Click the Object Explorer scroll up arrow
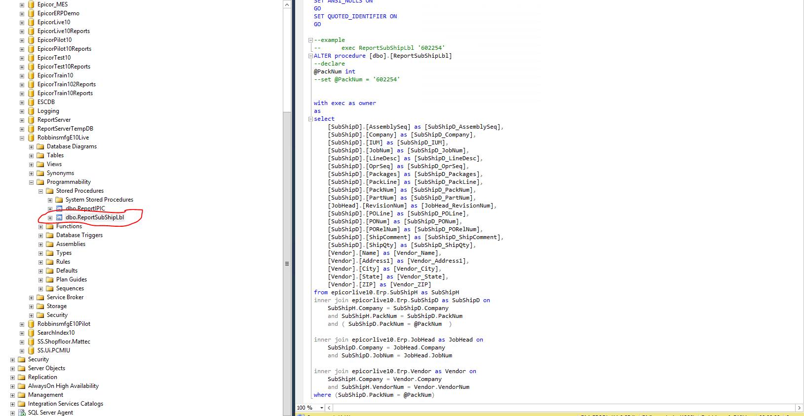 click(x=287, y=4)
